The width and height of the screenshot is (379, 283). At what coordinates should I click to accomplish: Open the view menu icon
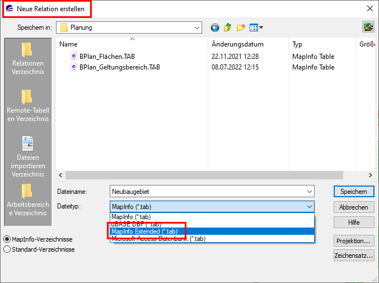256,27
